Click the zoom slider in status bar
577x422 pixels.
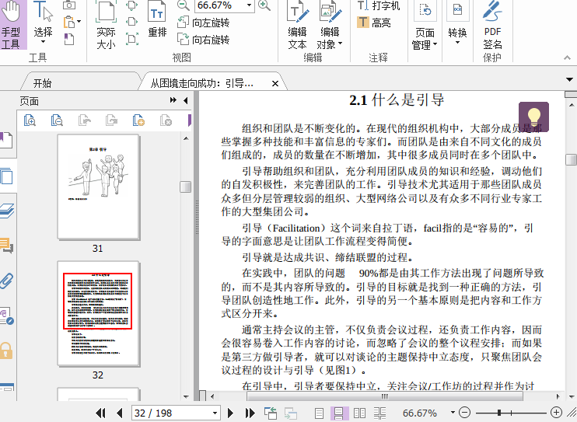[509, 413]
